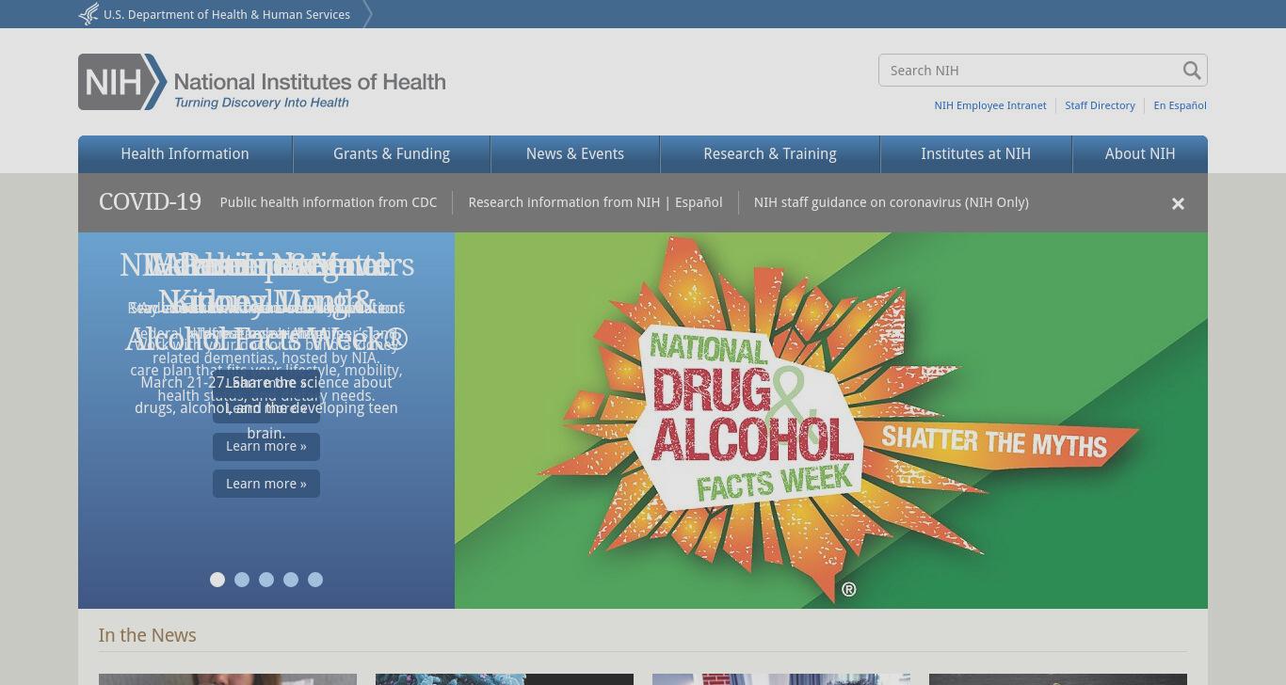Select the third carousel slide dot
This screenshot has height=685, width=1286.
[266, 580]
